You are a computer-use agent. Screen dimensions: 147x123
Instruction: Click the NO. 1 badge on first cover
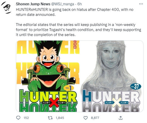tap(69, 88)
